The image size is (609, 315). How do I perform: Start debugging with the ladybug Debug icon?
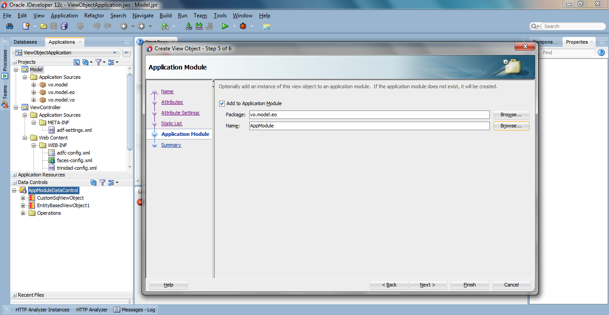pyautogui.click(x=244, y=26)
